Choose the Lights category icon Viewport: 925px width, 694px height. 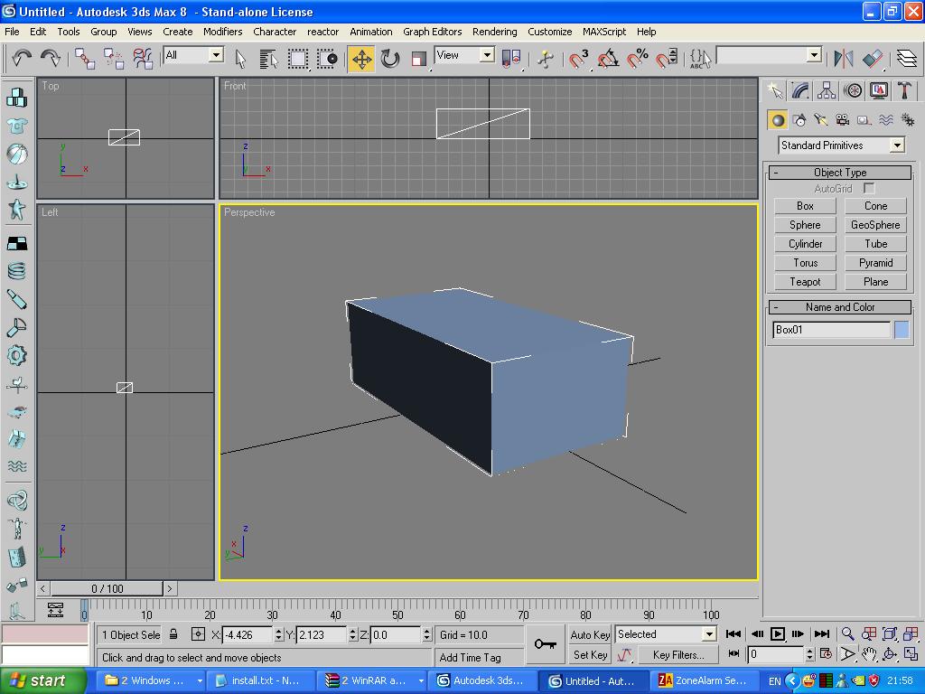(x=821, y=119)
